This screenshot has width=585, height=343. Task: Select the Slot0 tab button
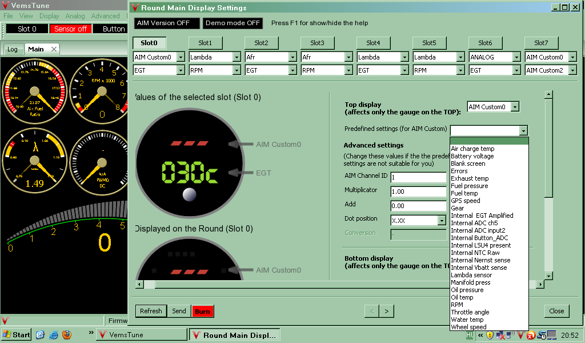149,43
